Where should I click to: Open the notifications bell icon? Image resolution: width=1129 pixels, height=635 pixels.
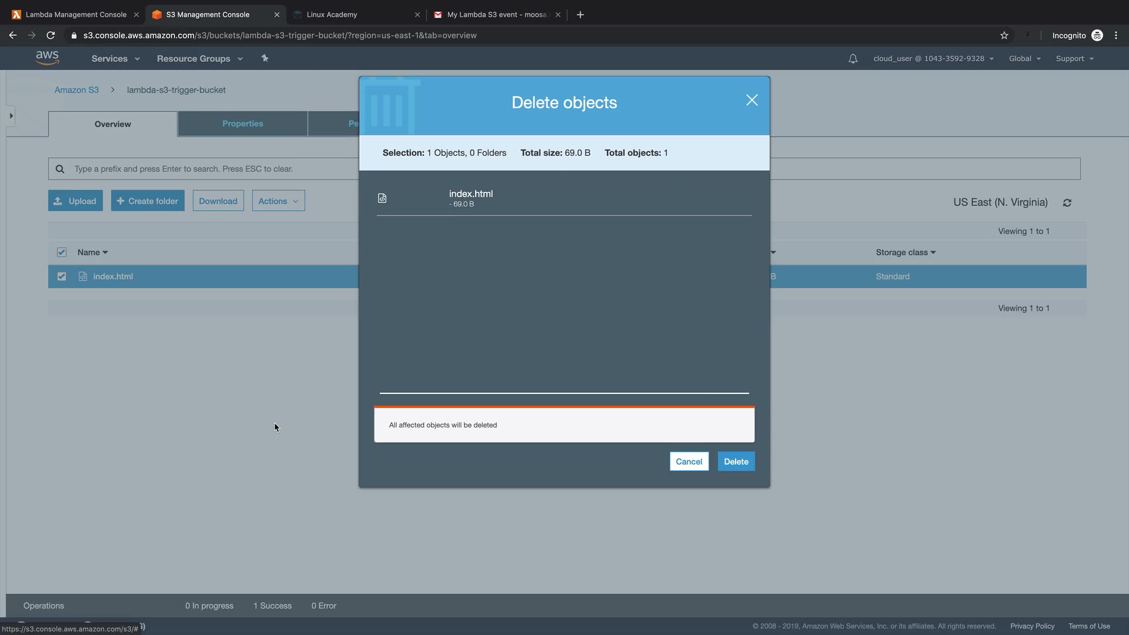click(x=853, y=59)
